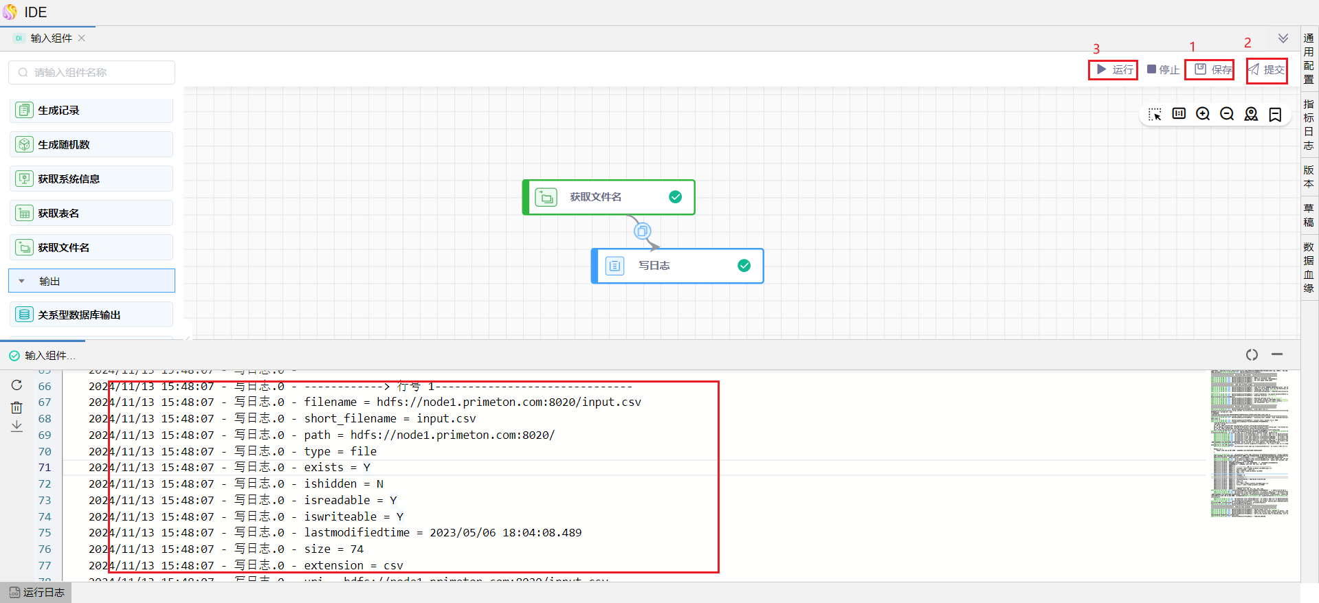Screen dimensions: 1319x603
Task: Click the log minimap preview
Action: click(x=1250, y=444)
